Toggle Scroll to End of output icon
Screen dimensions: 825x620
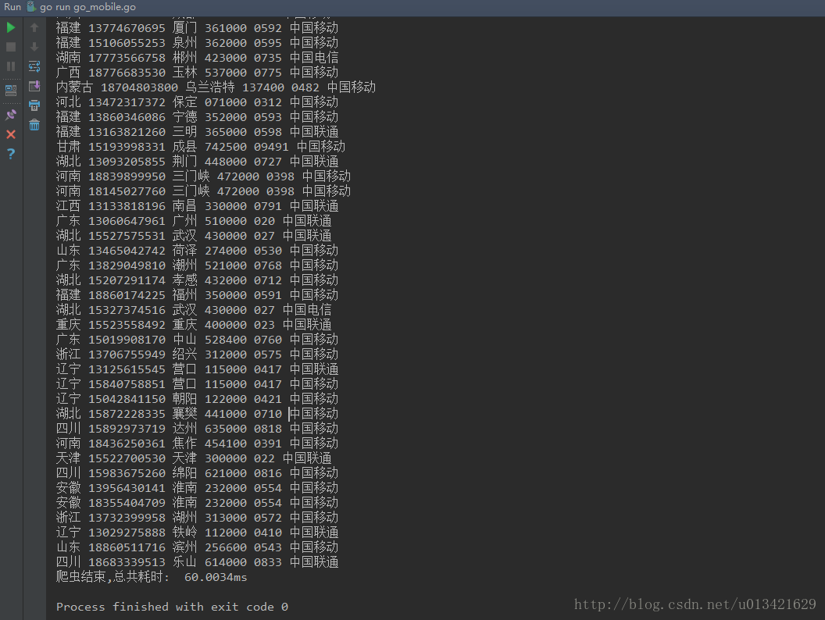click(34, 86)
